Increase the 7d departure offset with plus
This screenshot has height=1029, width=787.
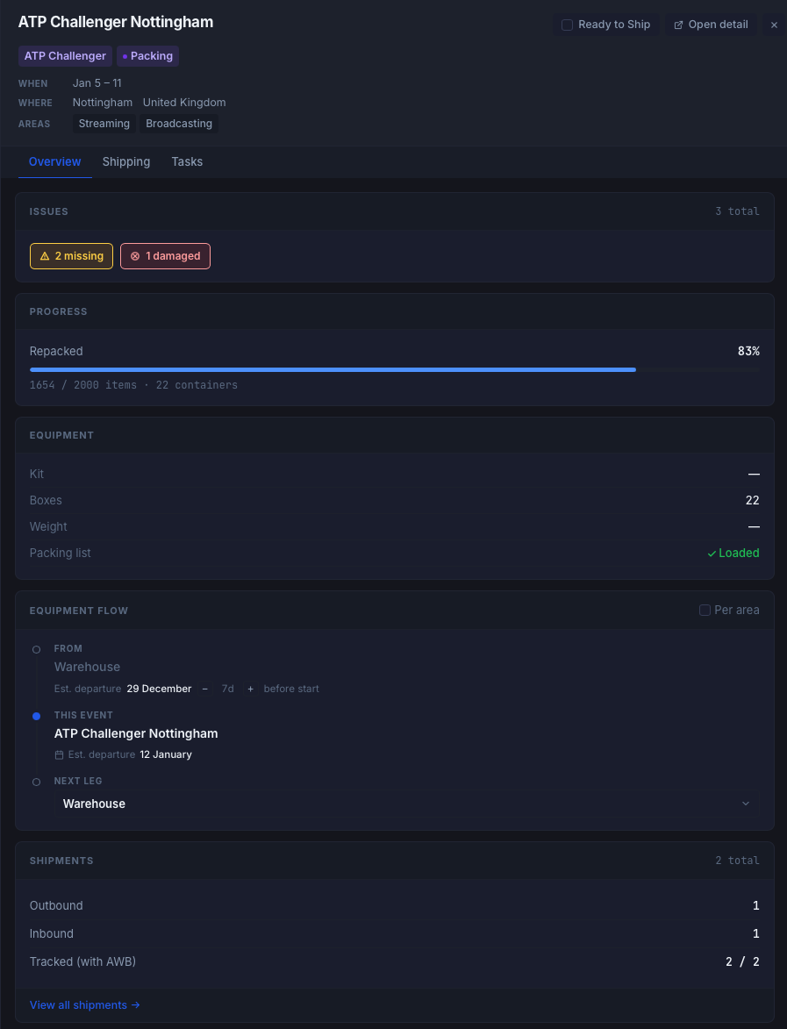tap(250, 689)
